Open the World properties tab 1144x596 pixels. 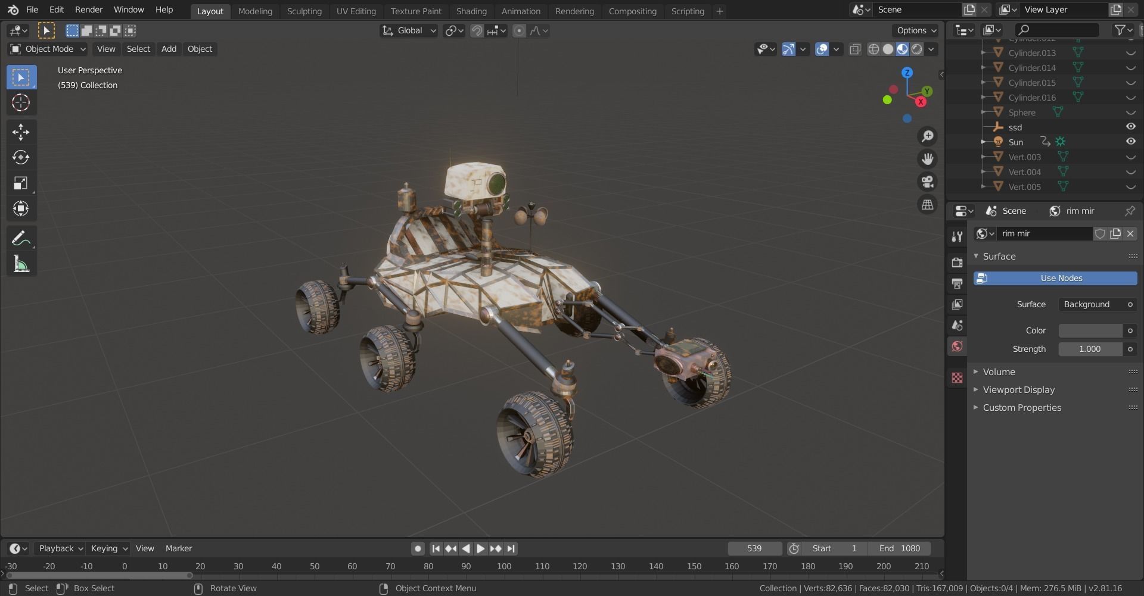point(957,347)
